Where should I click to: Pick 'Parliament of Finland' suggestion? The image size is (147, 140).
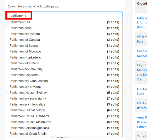pos(65,63)
